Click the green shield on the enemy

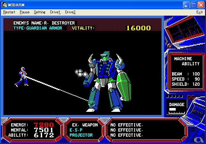coord(124,86)
